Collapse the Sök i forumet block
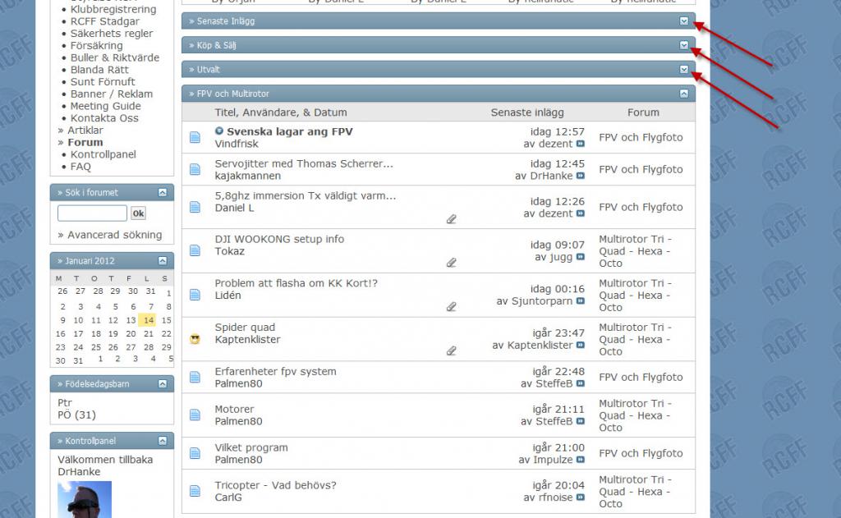The image size is (841, 518). click(x=163, y=192)
